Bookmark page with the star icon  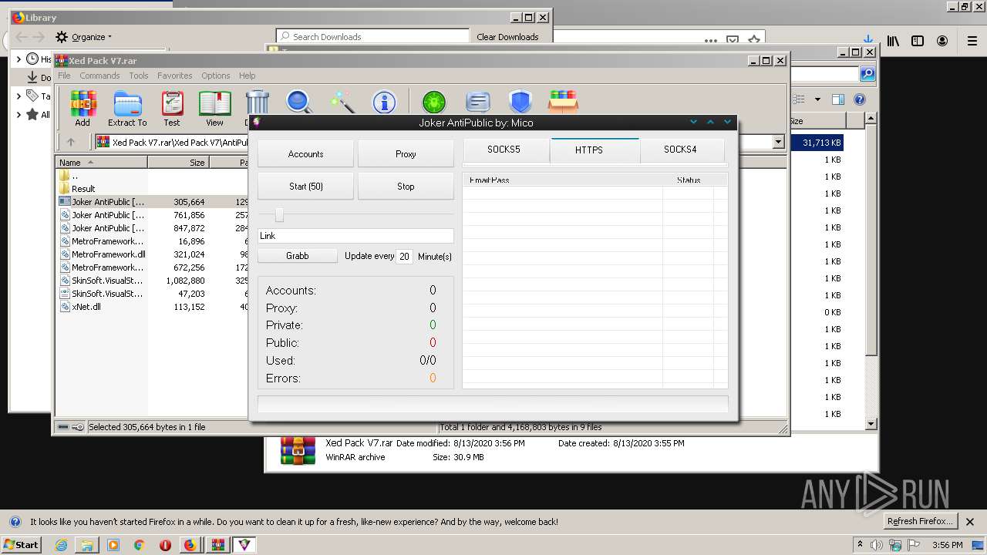point(754,40)
